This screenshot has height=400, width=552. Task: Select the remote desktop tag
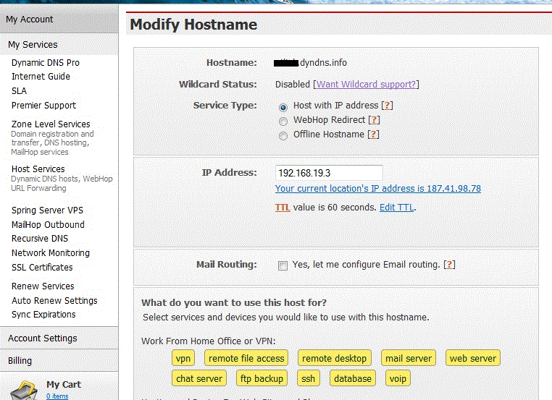(x=335, y=359)
